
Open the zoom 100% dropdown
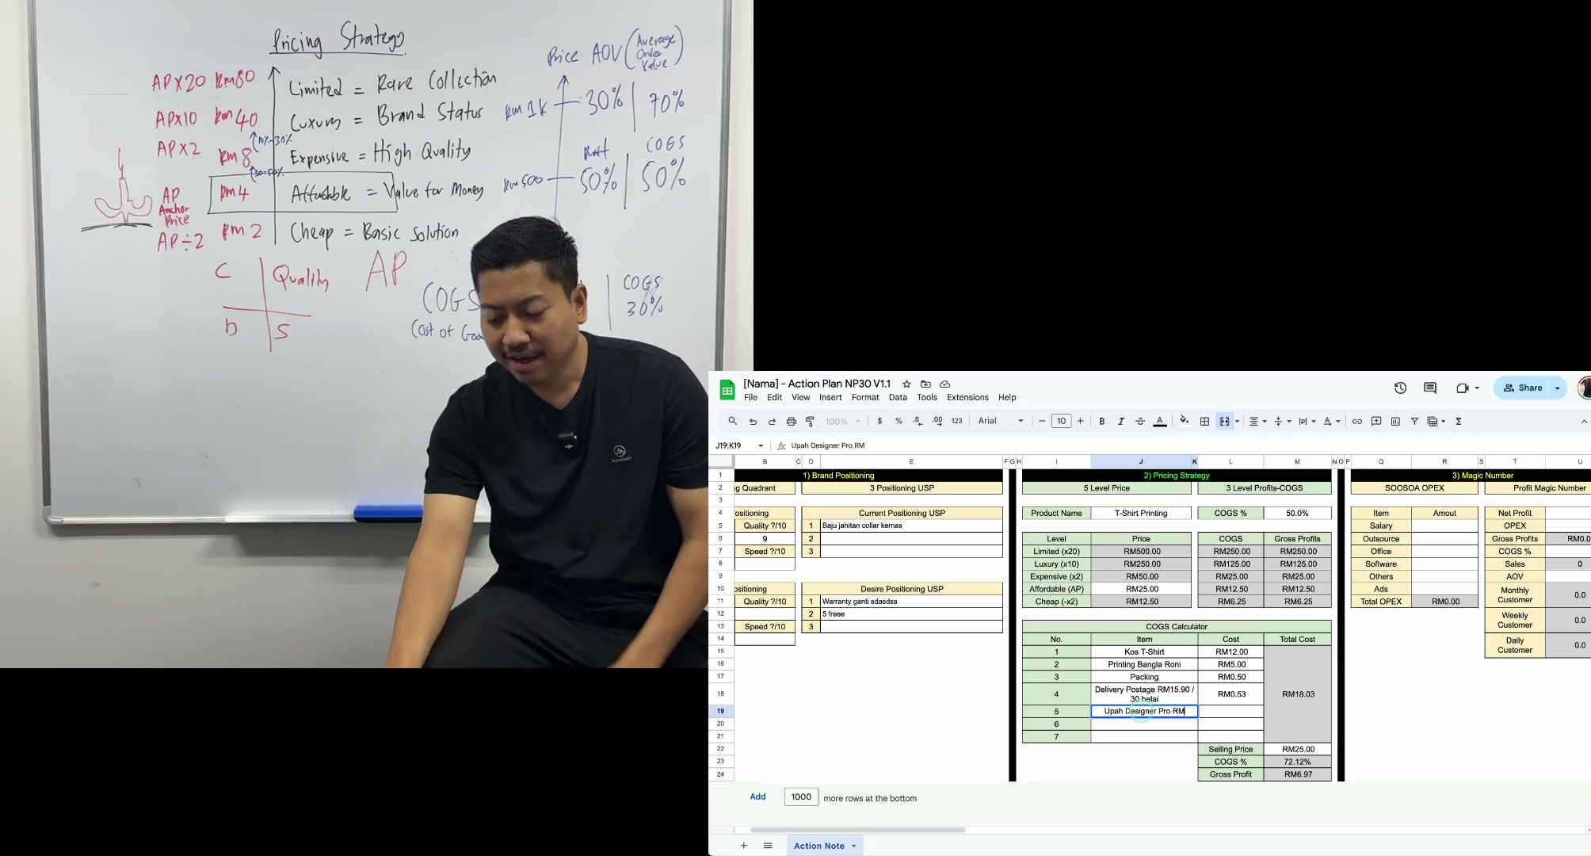pyautogui.click(x=842, y=422)
